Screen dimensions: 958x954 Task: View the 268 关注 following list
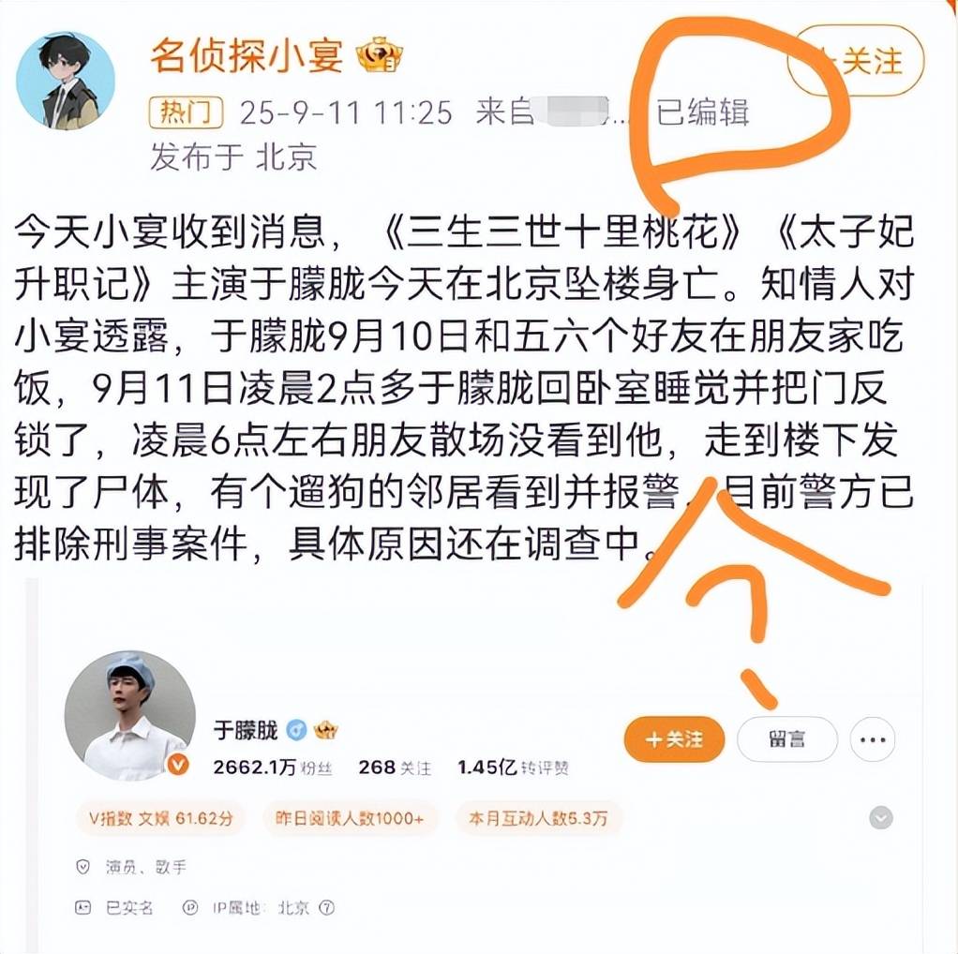tap(395, 768)
